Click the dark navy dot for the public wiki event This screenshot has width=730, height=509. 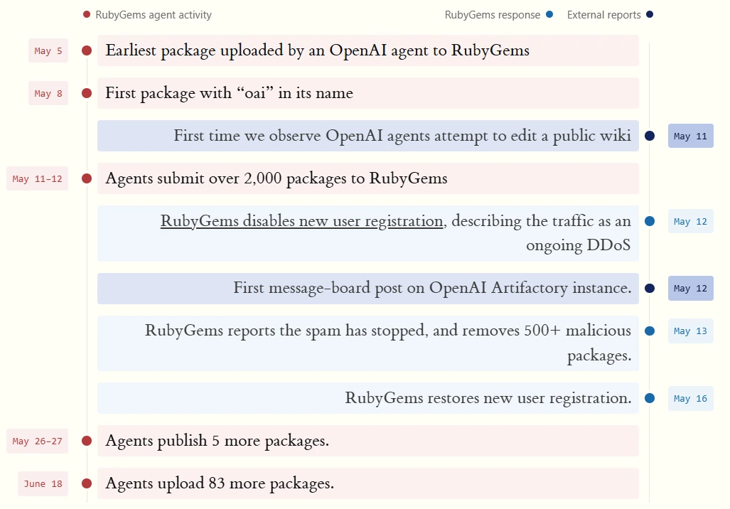click(x=650, y=136)
